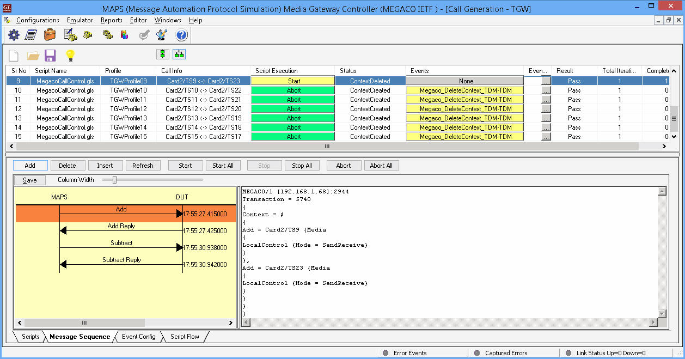Click the colorful bar chart toolbar icon
This screenshot has height=359, width=685.
(125, 35)
